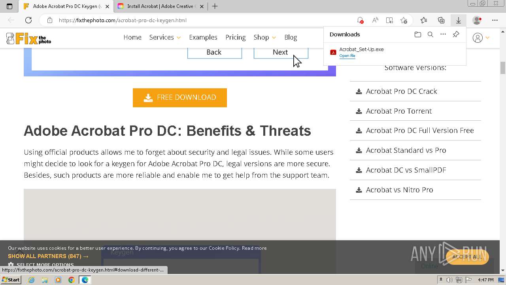Open Acrobat Pro DC Full Version Free link

tap(420, 130)
